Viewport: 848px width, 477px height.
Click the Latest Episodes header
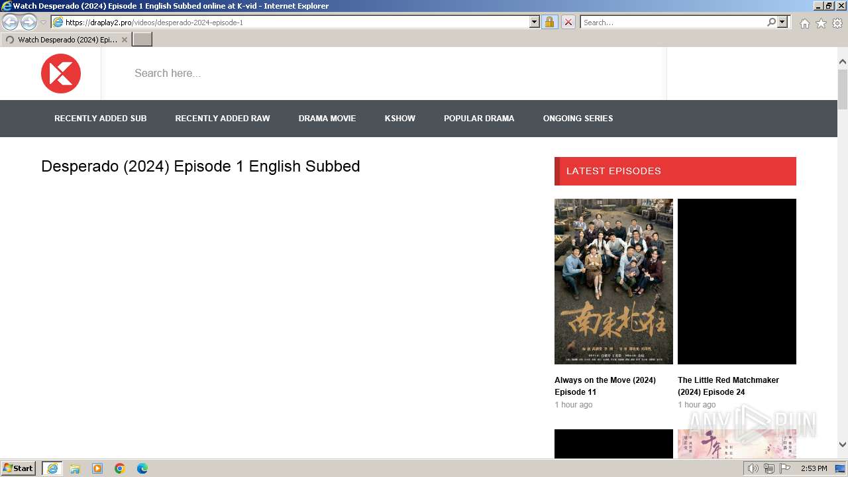coord(675,171)
